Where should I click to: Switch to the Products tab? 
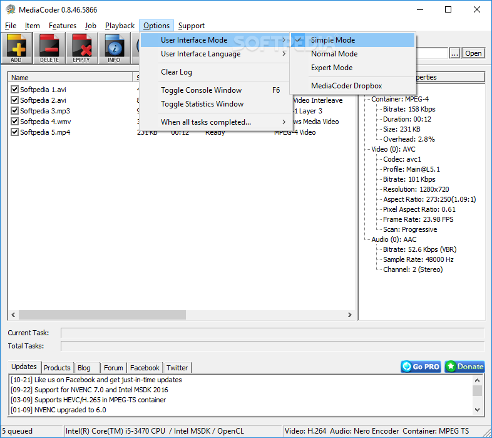[57, 368]
